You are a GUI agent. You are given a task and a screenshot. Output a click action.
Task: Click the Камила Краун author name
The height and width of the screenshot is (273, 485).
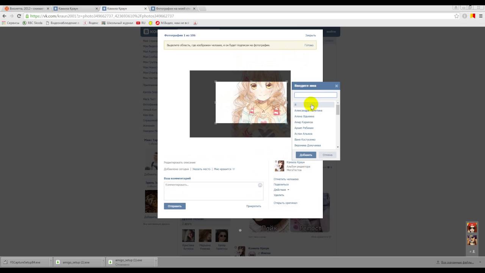(x=296, y=162)
